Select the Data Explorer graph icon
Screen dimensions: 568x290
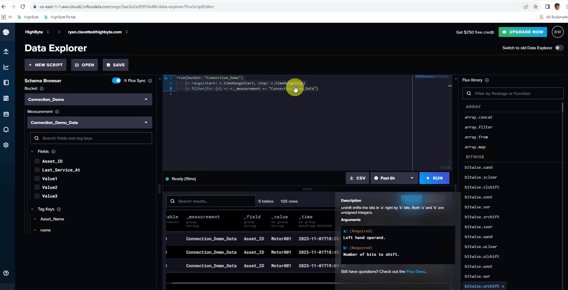tap(6, 67)
